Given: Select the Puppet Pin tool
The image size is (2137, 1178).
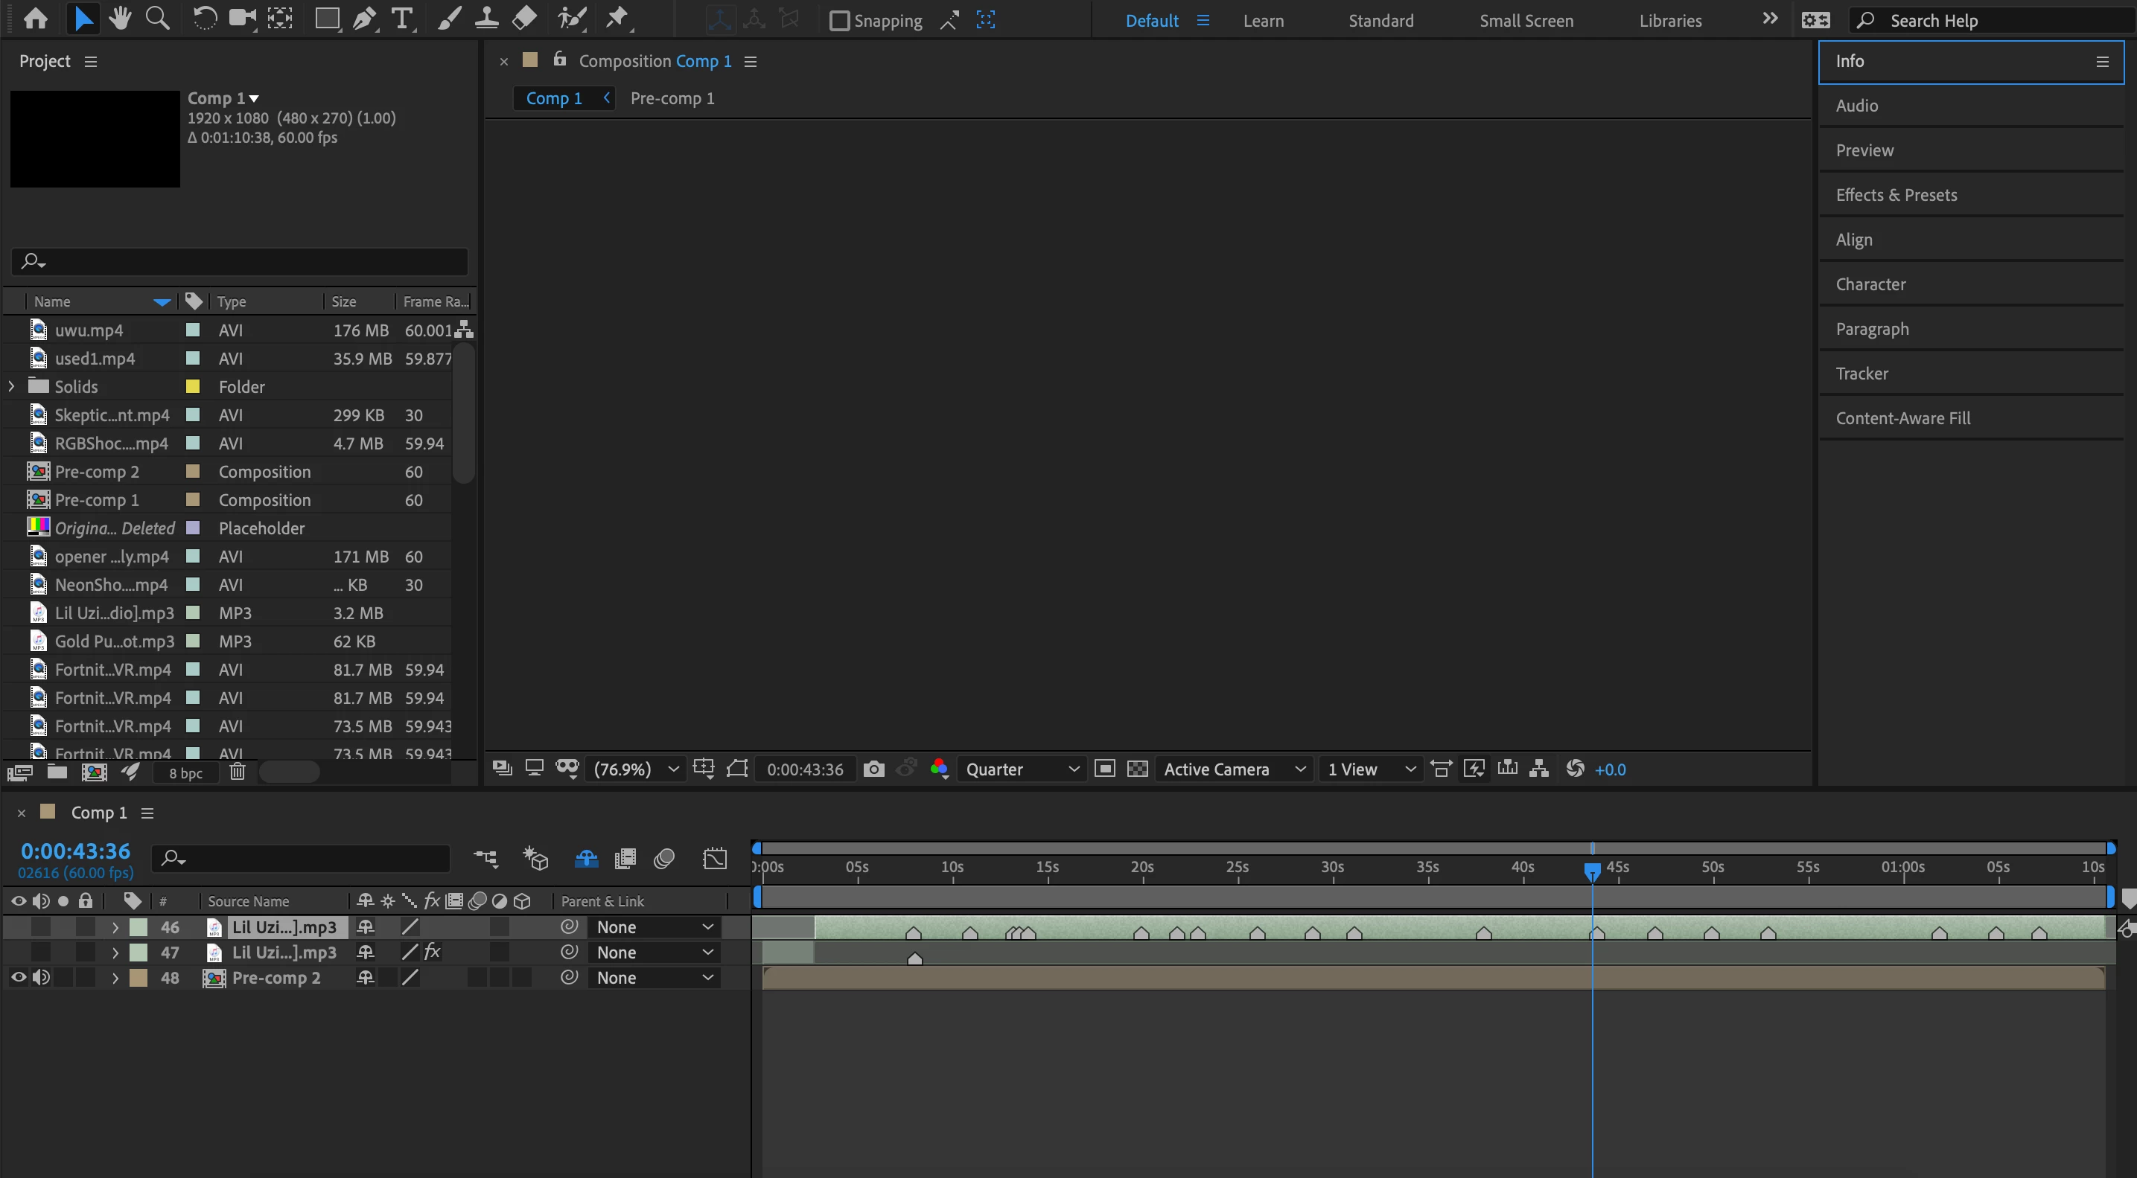Looking at the screenshot, I should coord(617,19).
